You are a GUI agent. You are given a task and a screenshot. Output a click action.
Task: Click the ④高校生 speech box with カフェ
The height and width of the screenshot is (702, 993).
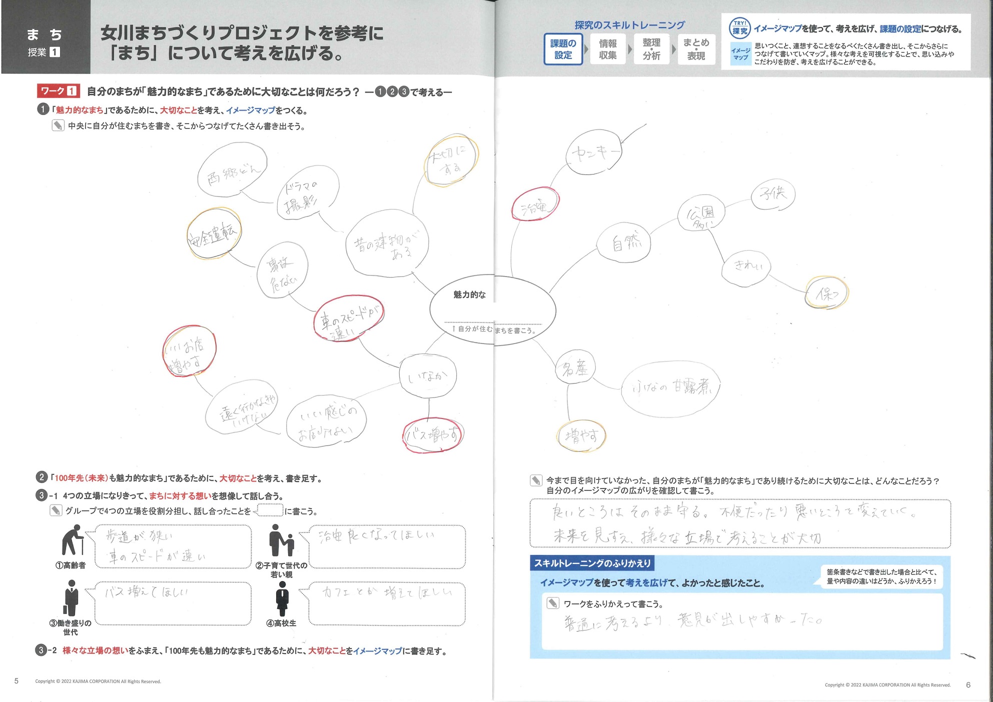(x=387, y=603)
